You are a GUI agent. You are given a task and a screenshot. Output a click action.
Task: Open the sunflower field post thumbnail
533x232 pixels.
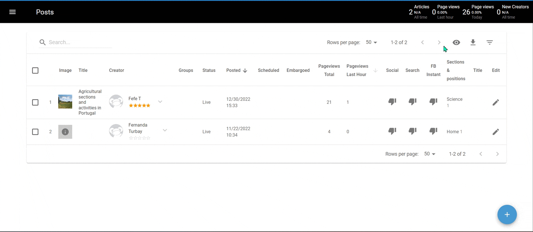coord(65,102)
